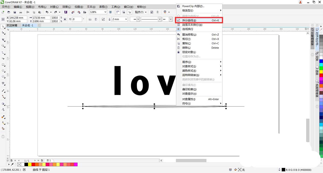Open the 效果(C) menu
The image size is (323, 173).
point(66,7)
